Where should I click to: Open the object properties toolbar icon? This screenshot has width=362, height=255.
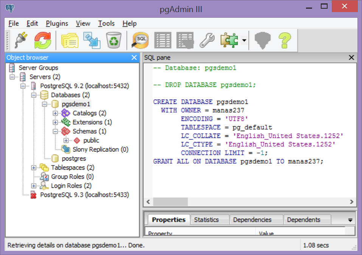(69, 40)
